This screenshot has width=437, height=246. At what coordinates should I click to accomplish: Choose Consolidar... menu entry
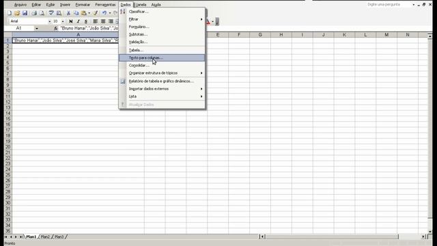coord(162,66)
